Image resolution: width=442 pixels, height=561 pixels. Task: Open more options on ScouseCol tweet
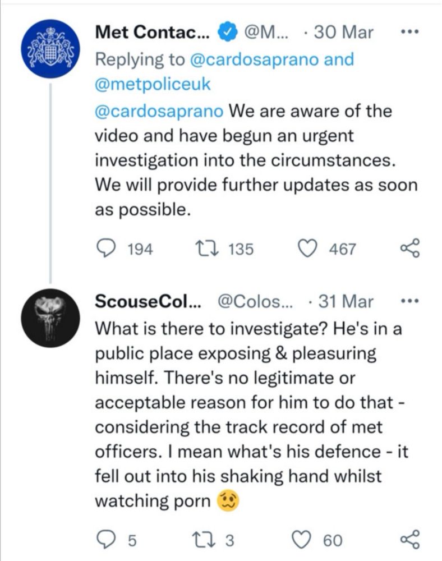pos(409,302)
